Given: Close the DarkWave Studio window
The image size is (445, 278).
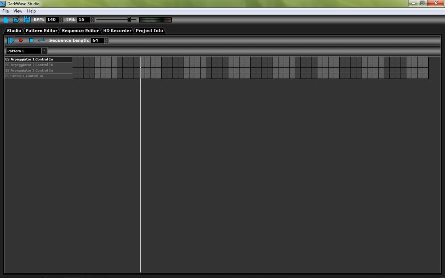Looking at the screenshot, I should click(436, 3).
